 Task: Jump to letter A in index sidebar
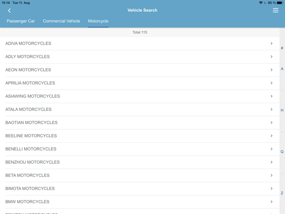(282, 69)
